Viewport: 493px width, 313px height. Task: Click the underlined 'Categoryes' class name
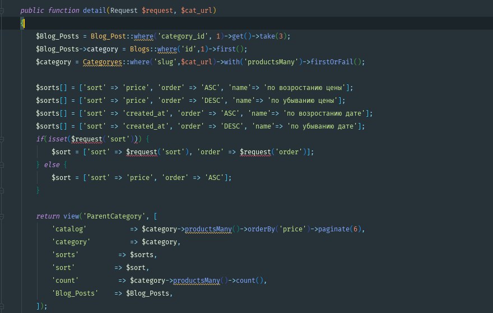tap(102, 62)
